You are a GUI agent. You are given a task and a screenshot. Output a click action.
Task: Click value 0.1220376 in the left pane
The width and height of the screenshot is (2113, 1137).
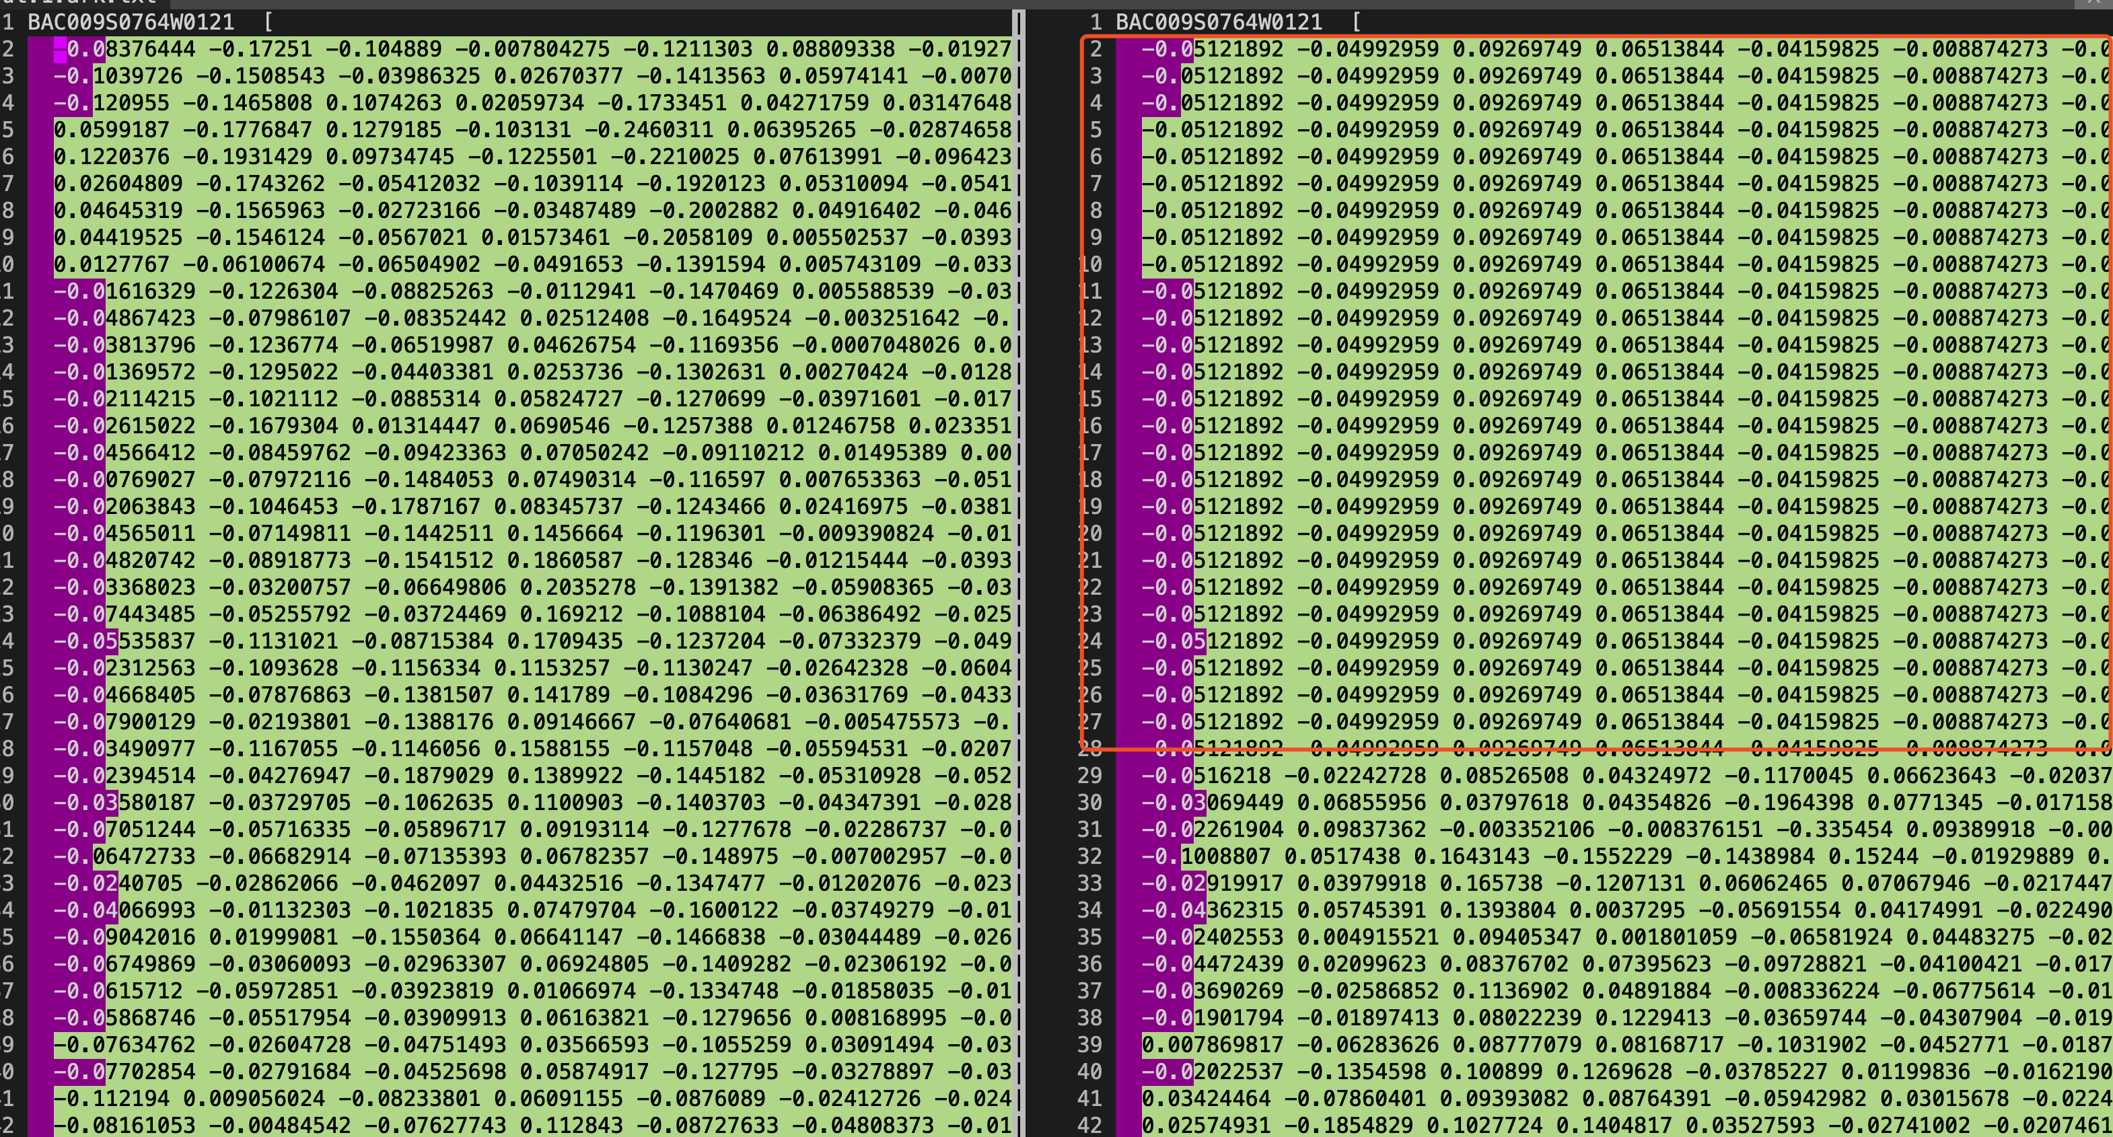(112, 157)
